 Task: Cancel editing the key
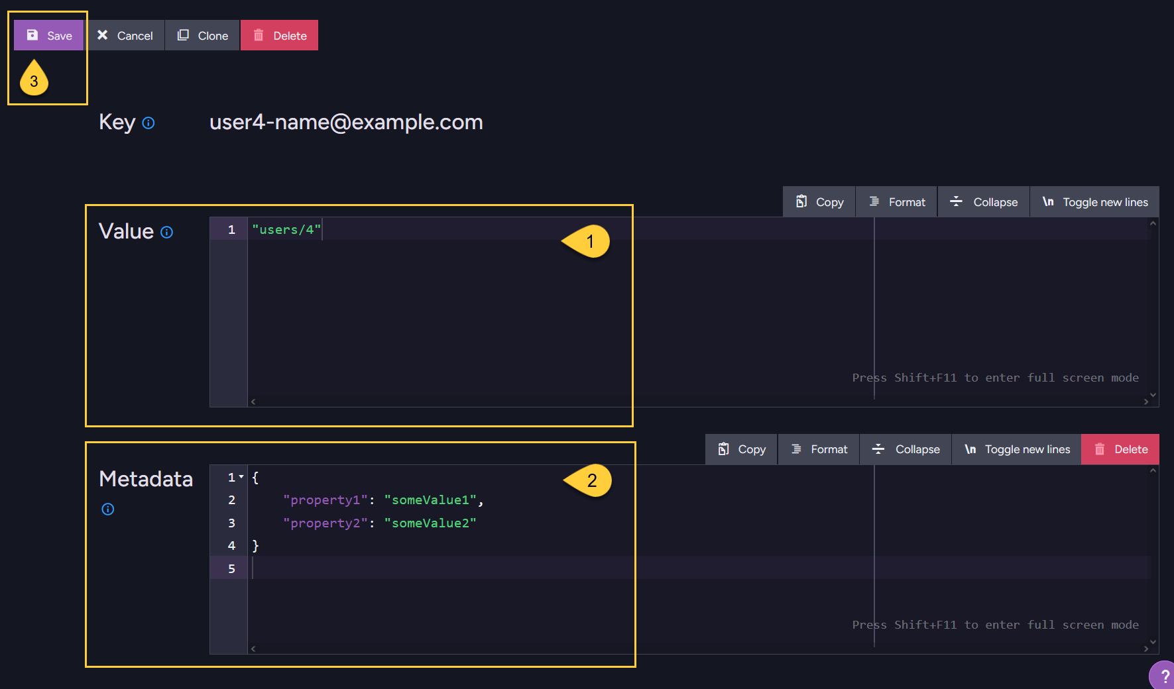[x=125, y=36]
